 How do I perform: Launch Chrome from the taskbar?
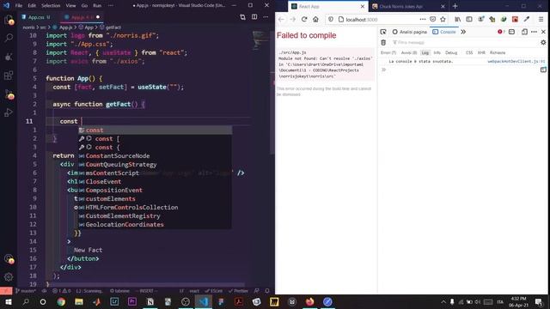tap(61, 301)
